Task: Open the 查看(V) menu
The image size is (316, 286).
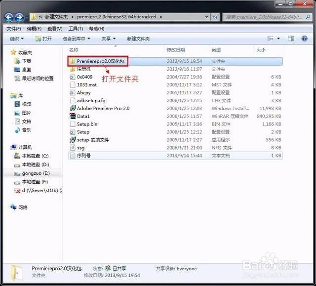Action: [x=55, y=29]
